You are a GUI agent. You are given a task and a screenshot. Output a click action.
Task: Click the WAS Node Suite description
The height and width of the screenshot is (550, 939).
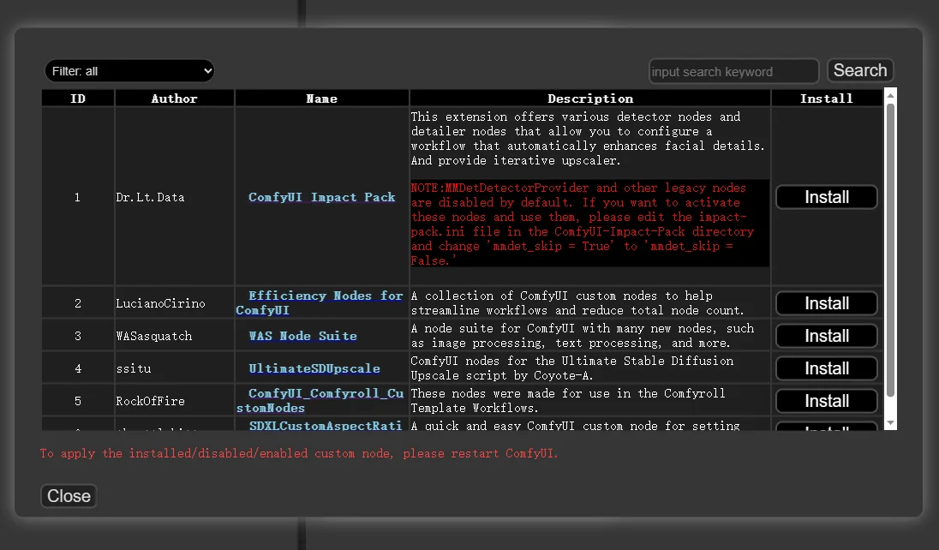point(582,336)
